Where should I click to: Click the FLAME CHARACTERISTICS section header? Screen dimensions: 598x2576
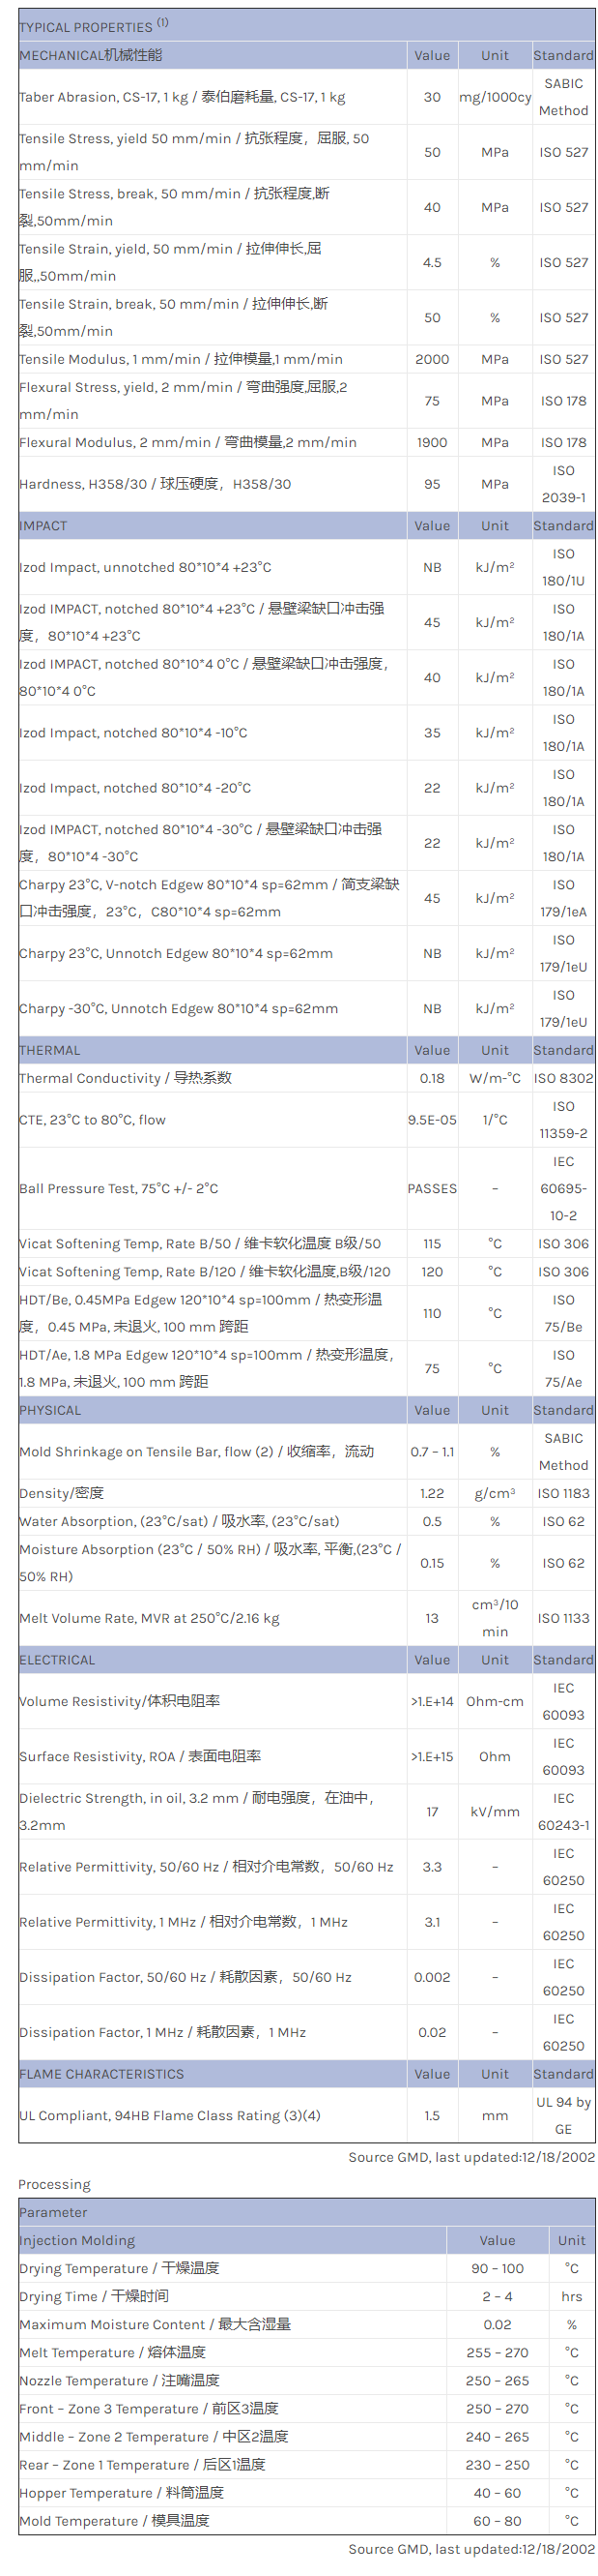point(101,2074)
